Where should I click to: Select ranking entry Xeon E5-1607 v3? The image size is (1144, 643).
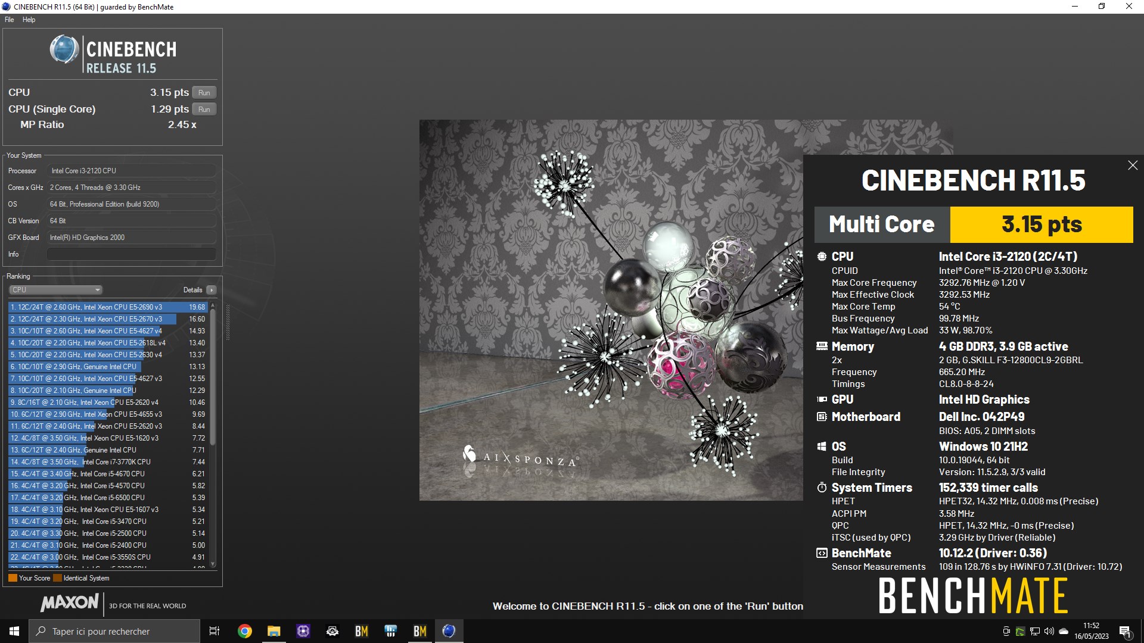click(x=107, y=510)
